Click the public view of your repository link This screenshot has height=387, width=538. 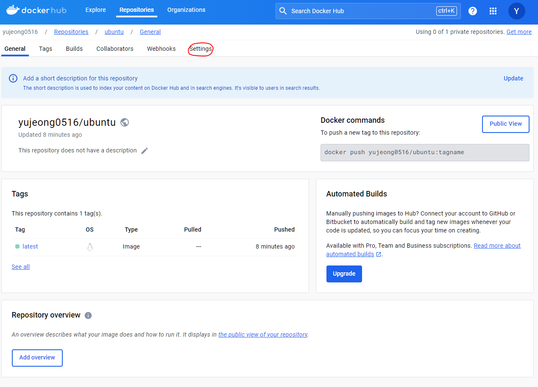click(x=263, y=334)
